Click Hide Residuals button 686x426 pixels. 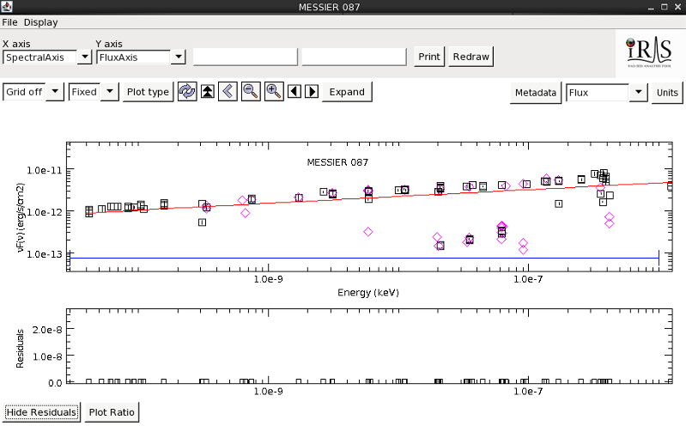(41, 412)
